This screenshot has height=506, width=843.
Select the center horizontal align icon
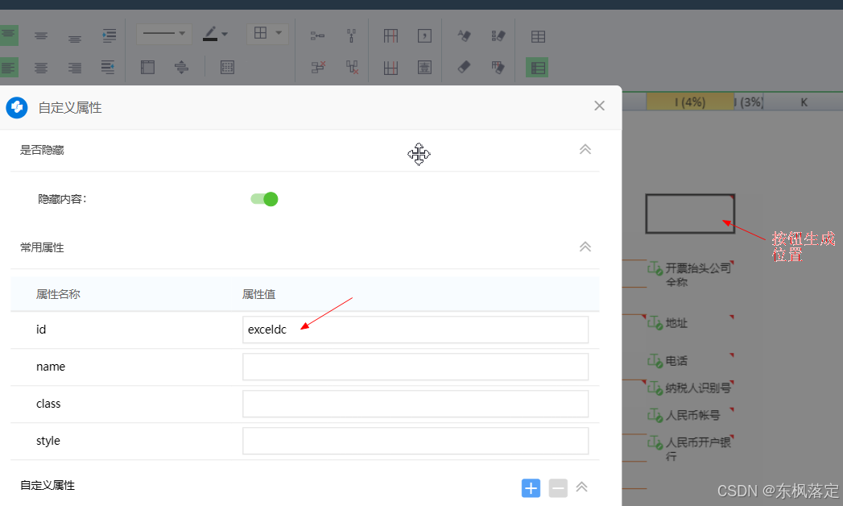click(x=41, y=68)
